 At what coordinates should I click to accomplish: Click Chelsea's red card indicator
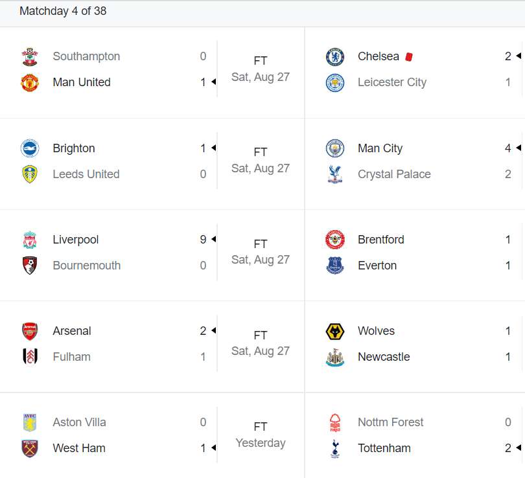coord(409,56)
